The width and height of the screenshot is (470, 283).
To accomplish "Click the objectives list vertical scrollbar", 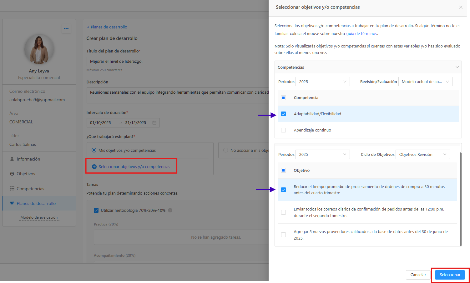I will click(460, 199).
